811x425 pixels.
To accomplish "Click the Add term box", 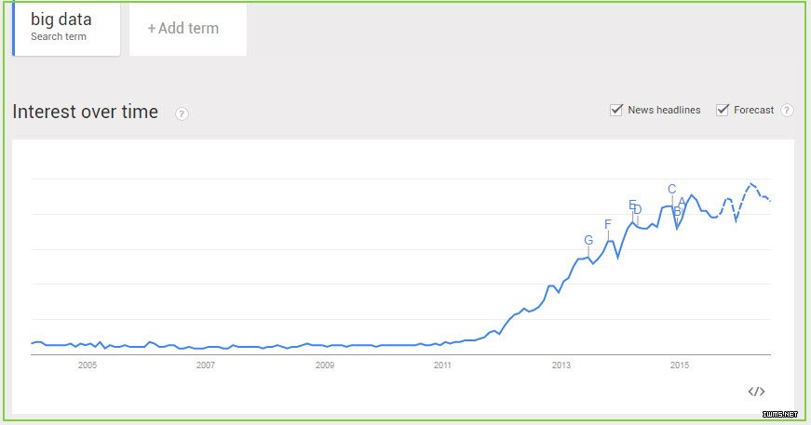I will [188, 29].
